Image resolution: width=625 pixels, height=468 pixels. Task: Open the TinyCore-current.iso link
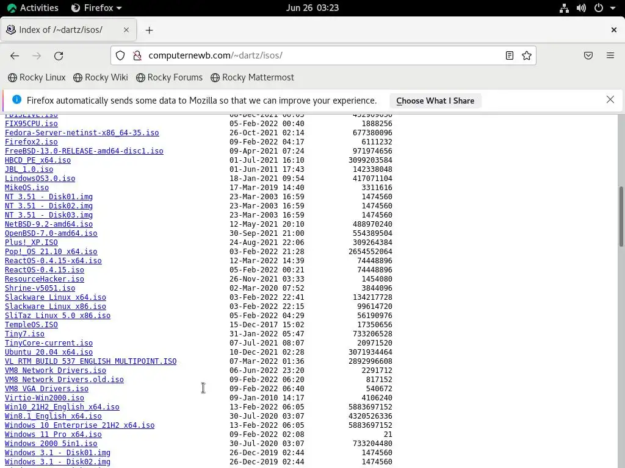pos(49,344)
